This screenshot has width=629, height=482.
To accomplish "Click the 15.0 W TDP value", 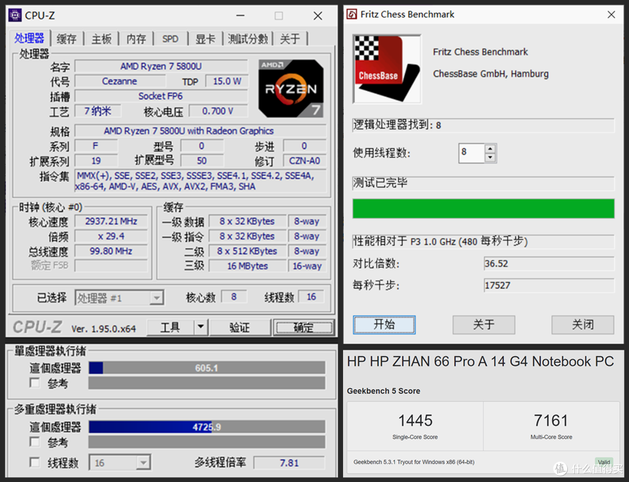I will pyautogui.click(x=227, y=81).
